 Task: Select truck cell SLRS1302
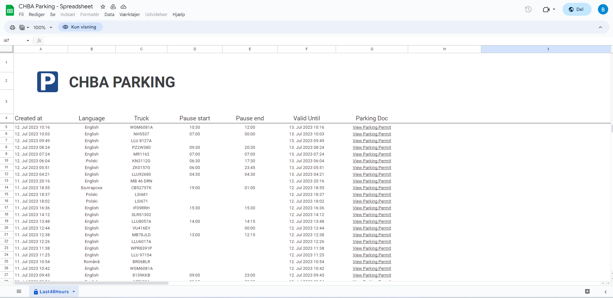coord(141,215)
